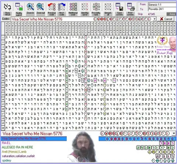Expand the lower code list dropdown arrow

click(174, 133)
